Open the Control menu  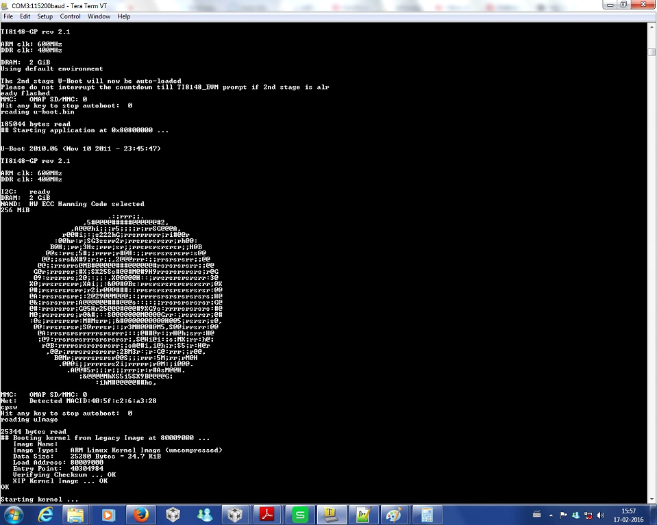[x=70, y=16]
